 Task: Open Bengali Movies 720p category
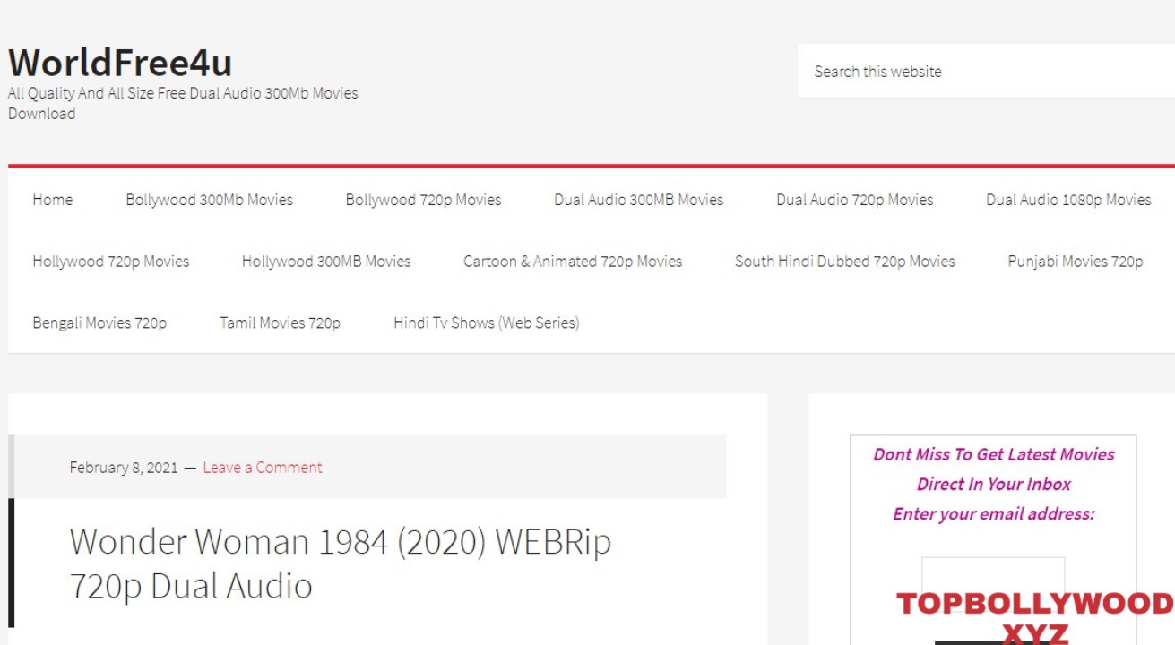pos(99,322)
